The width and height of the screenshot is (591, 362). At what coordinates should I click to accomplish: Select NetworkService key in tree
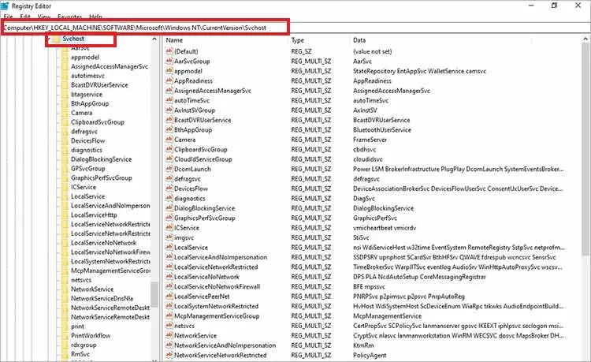(92, 289)
